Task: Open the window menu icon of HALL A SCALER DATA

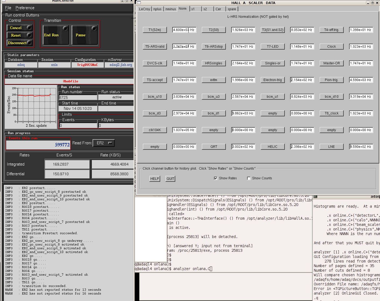Action: pos(139,3)
